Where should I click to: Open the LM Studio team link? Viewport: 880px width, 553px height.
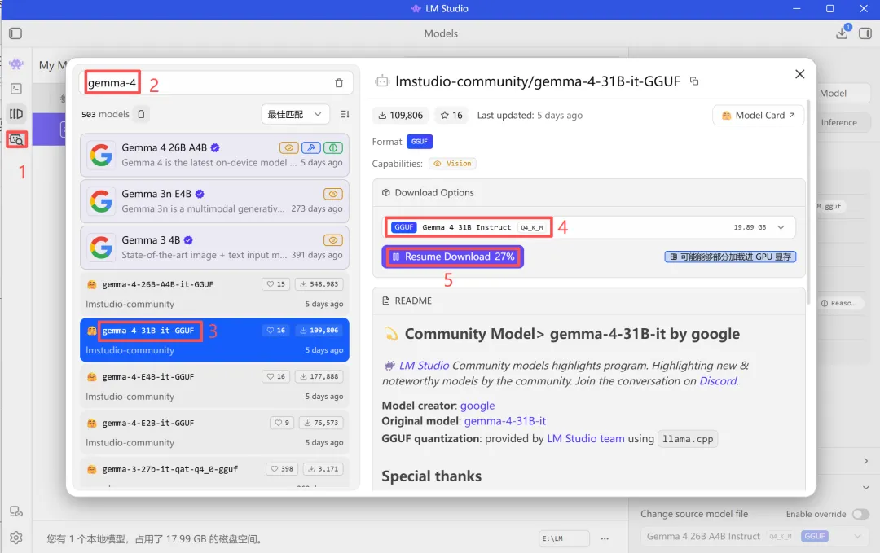click(585, 439)
